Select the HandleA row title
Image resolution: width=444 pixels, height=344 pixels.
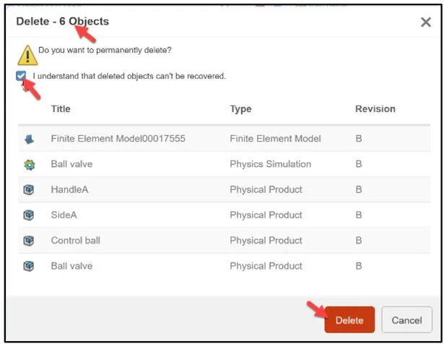(x=71, y=190)
